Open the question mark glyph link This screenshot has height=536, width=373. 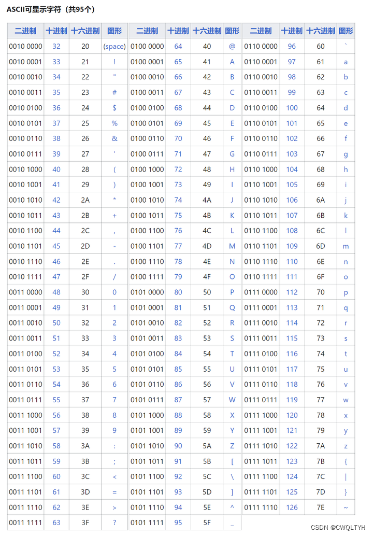(114, 523)
